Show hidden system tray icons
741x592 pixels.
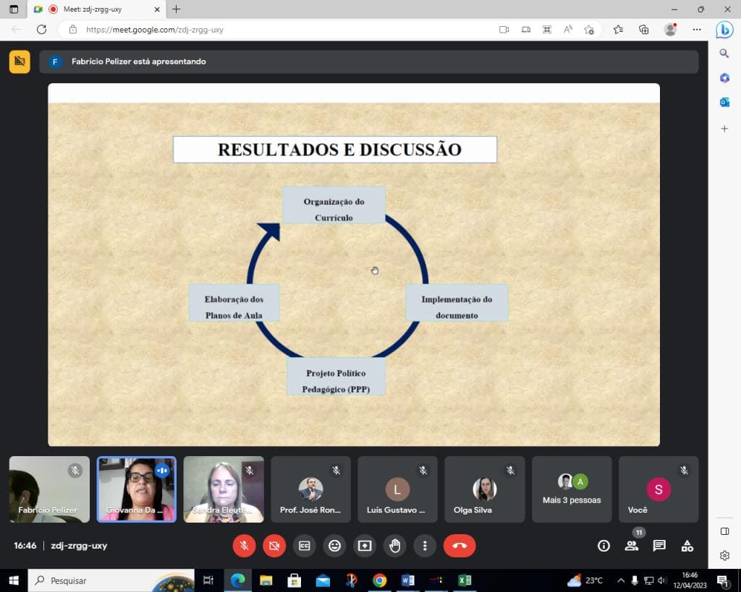pyautogui.click(x=621, y=580)
